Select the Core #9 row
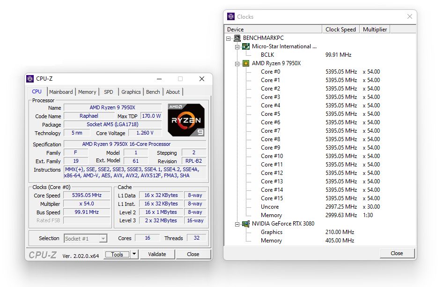This screenshot has height=287, width=444. 320,148
